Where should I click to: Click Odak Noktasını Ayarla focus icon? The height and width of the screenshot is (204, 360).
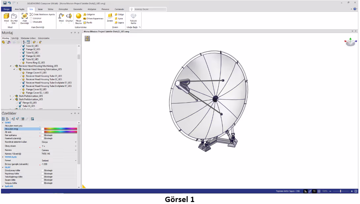(31, 14)
